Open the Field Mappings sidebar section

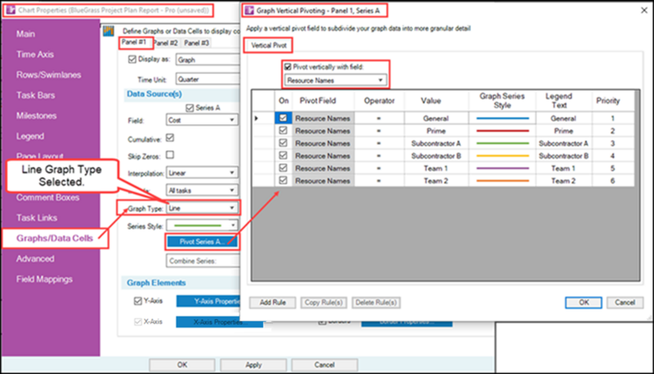pos(44,279)
